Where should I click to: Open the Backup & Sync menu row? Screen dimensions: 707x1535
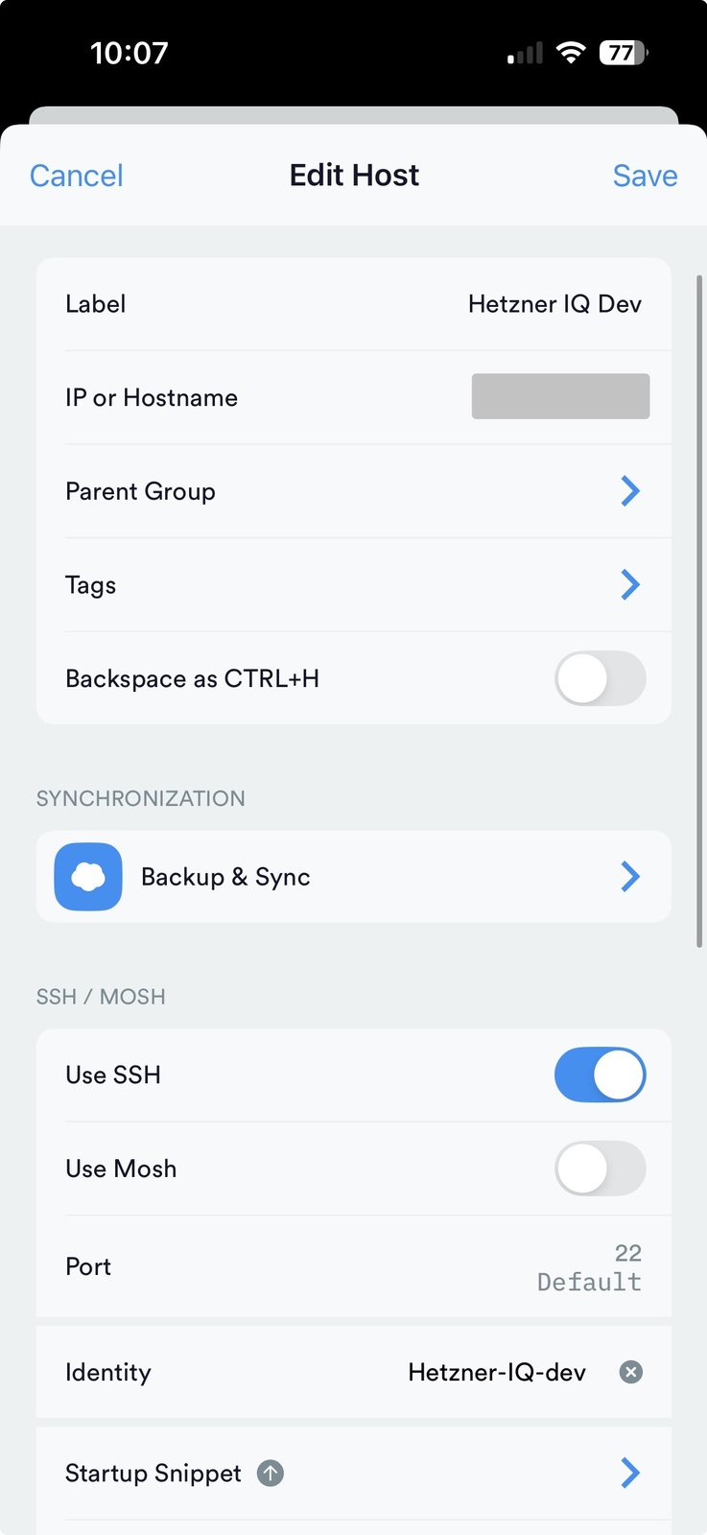pos(353,877)
